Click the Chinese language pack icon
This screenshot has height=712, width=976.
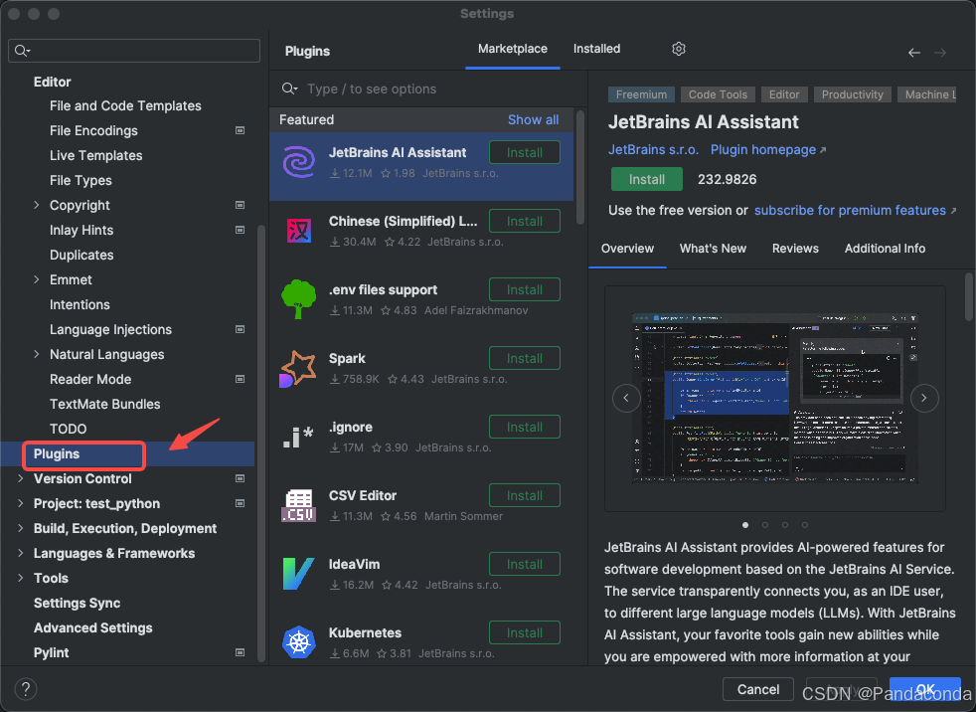click(299, 231)
